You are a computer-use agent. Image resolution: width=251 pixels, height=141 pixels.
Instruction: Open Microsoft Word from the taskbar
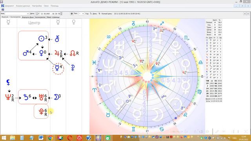(x=41, y=138)
